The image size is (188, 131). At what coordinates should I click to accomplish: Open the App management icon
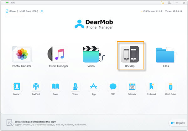point(93,87)
